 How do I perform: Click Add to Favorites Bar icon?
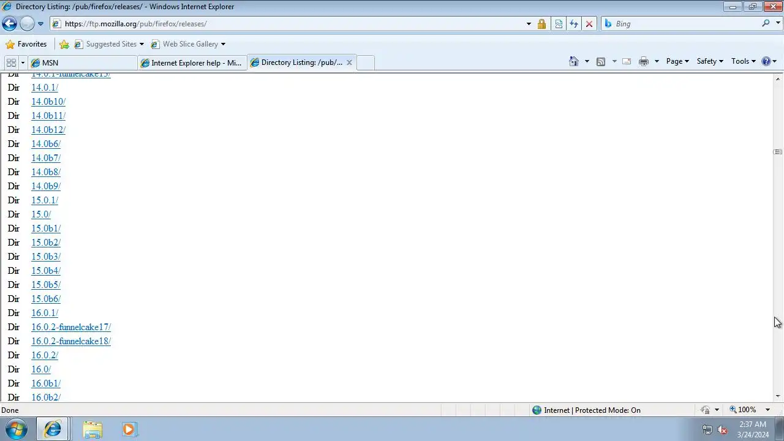[x=64, y=44]
